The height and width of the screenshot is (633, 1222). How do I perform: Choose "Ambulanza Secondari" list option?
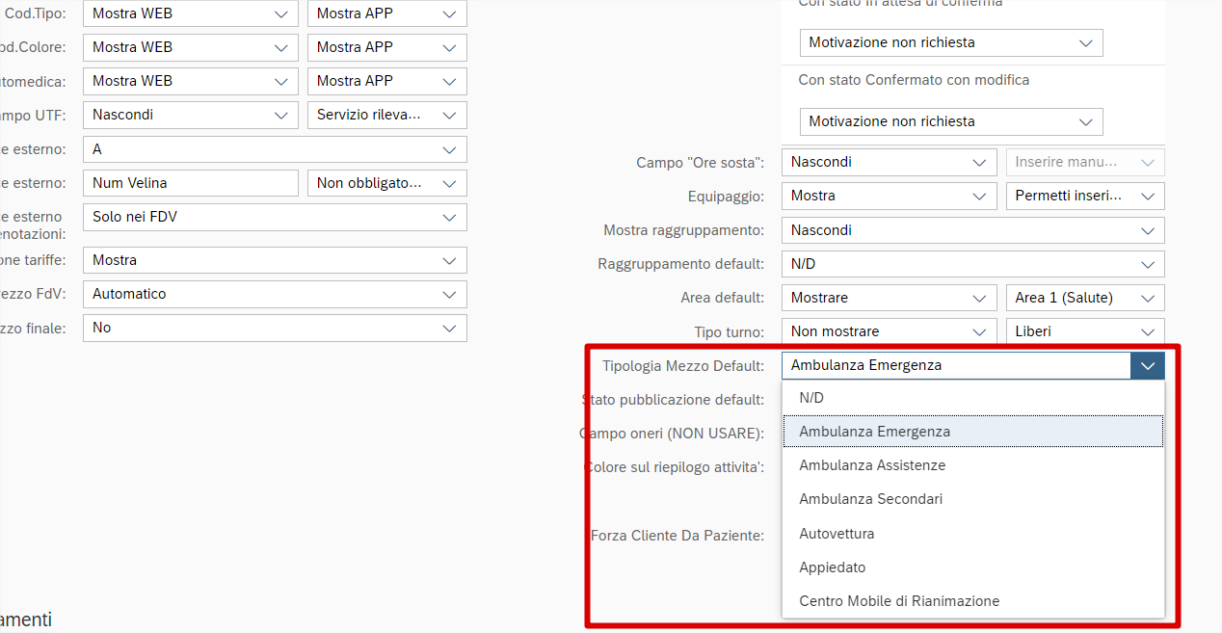870,499
